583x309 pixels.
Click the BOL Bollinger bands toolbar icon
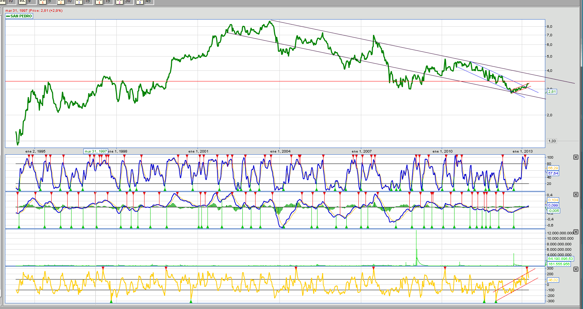click(x=22, y=1)
